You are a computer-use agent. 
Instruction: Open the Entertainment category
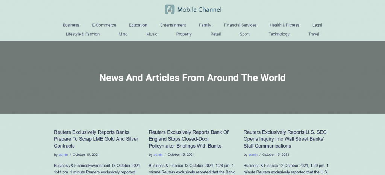point(173,25)
